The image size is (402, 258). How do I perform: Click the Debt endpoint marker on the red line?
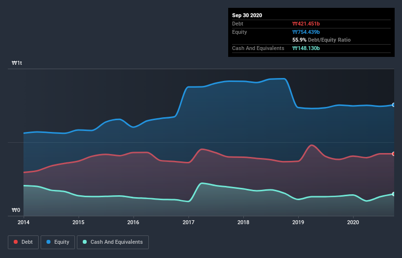pos(394,154)
